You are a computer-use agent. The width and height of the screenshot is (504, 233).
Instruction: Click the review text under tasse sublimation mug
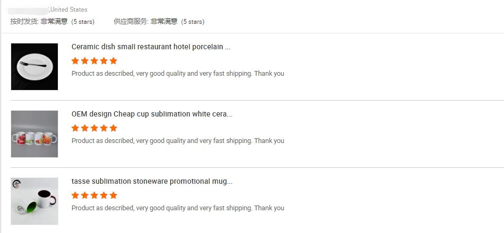pyautogui.click(x=178, y=208)
